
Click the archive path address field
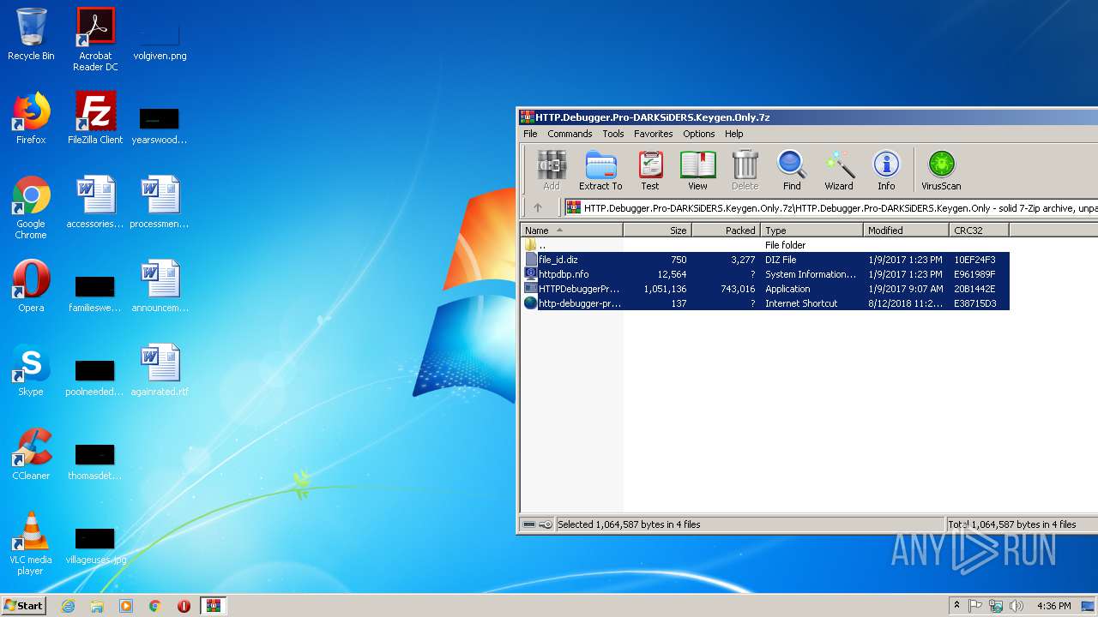pos(830,207)
